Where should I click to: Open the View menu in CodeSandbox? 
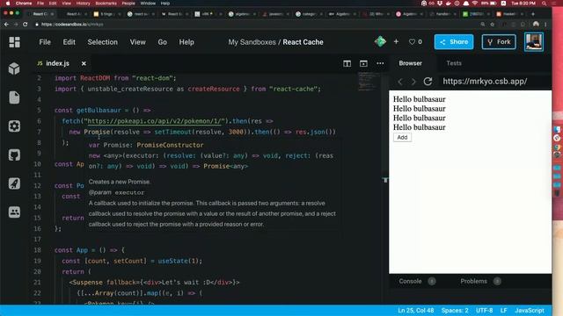[x=137, y=42]
